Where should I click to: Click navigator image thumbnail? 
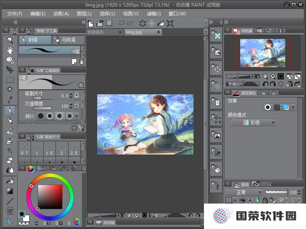(263, 53)
